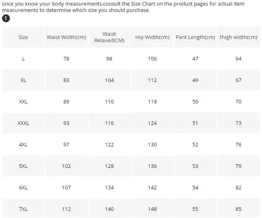Select the thigh width(cm) column header

pos(239,37)
